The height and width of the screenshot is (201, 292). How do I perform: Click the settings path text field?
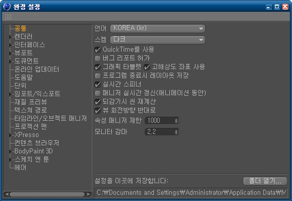coord(191,193)
